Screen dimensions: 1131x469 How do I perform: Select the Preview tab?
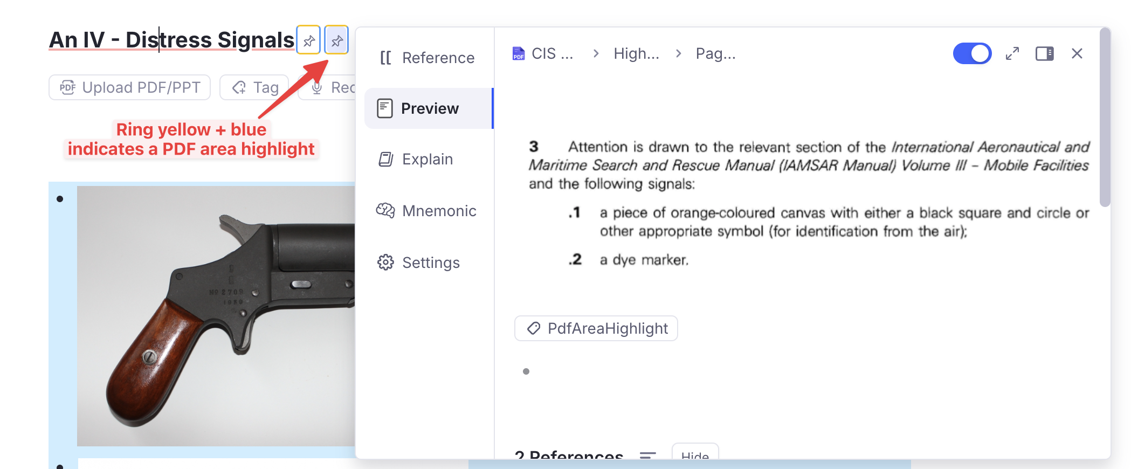click(428, 108)
